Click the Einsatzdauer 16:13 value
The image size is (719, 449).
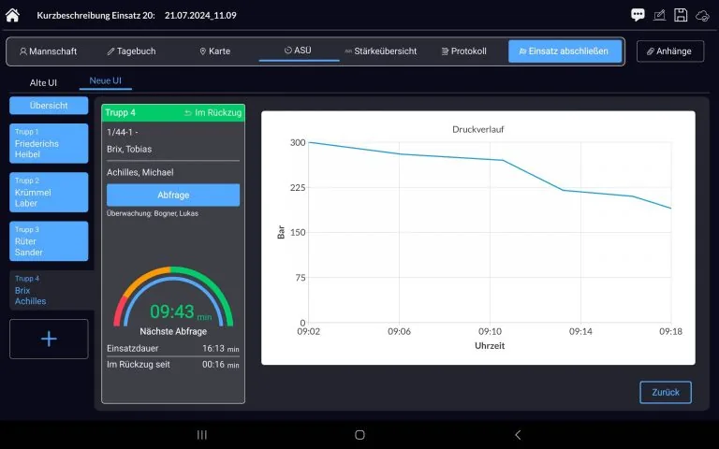click(x=221, y=349)
